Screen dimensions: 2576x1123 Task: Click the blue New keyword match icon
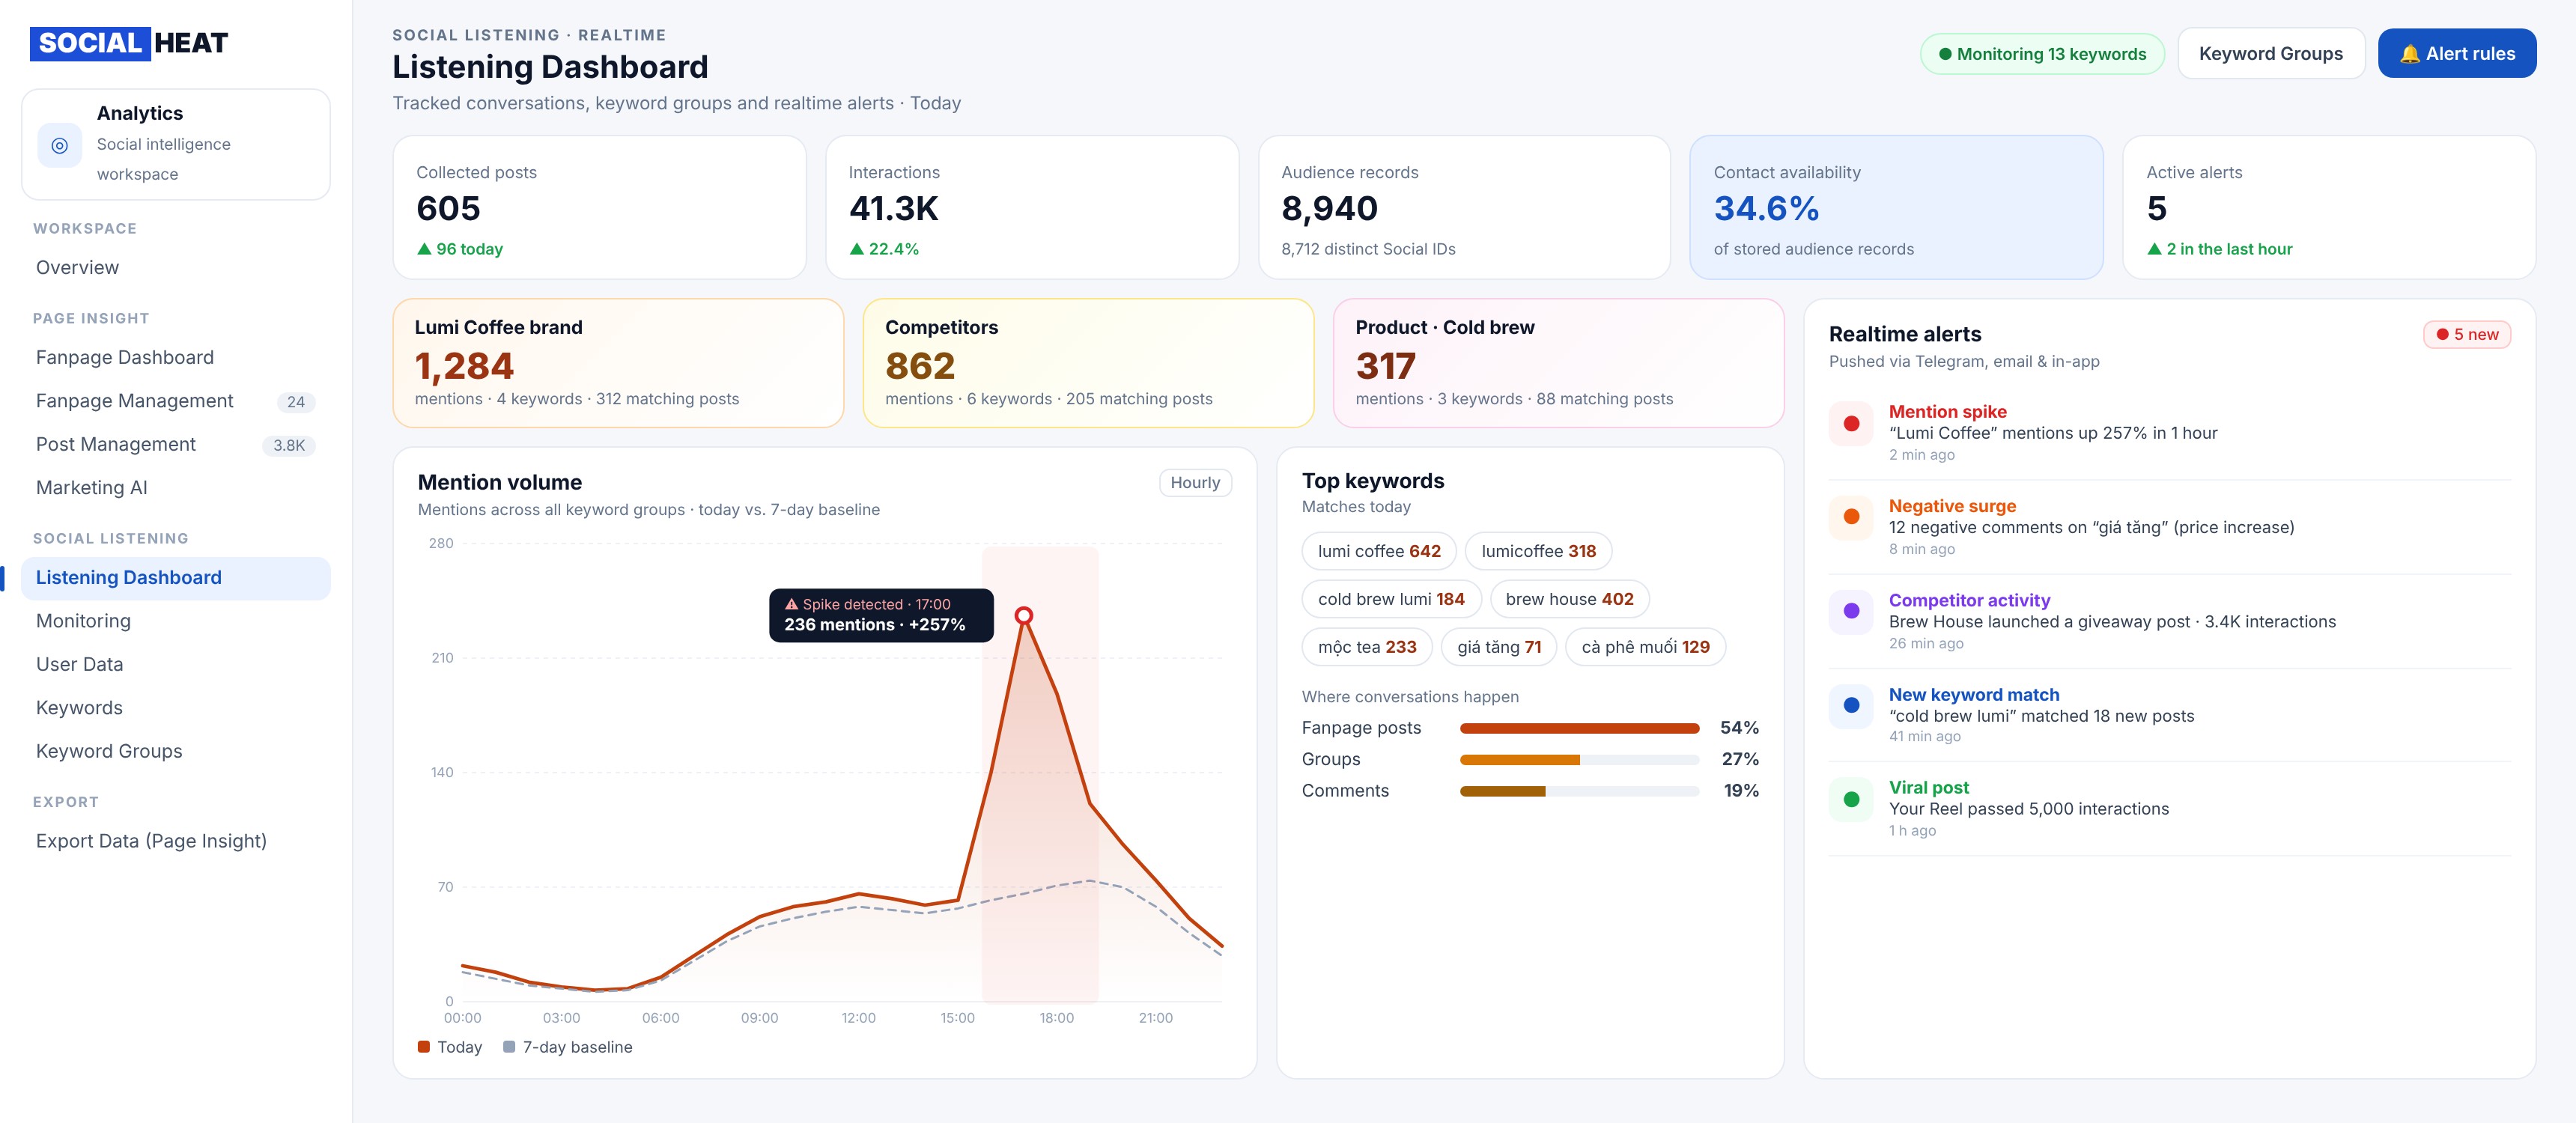coord(1851,705)
